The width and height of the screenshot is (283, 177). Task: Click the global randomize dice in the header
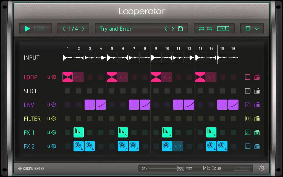[248, 28]
